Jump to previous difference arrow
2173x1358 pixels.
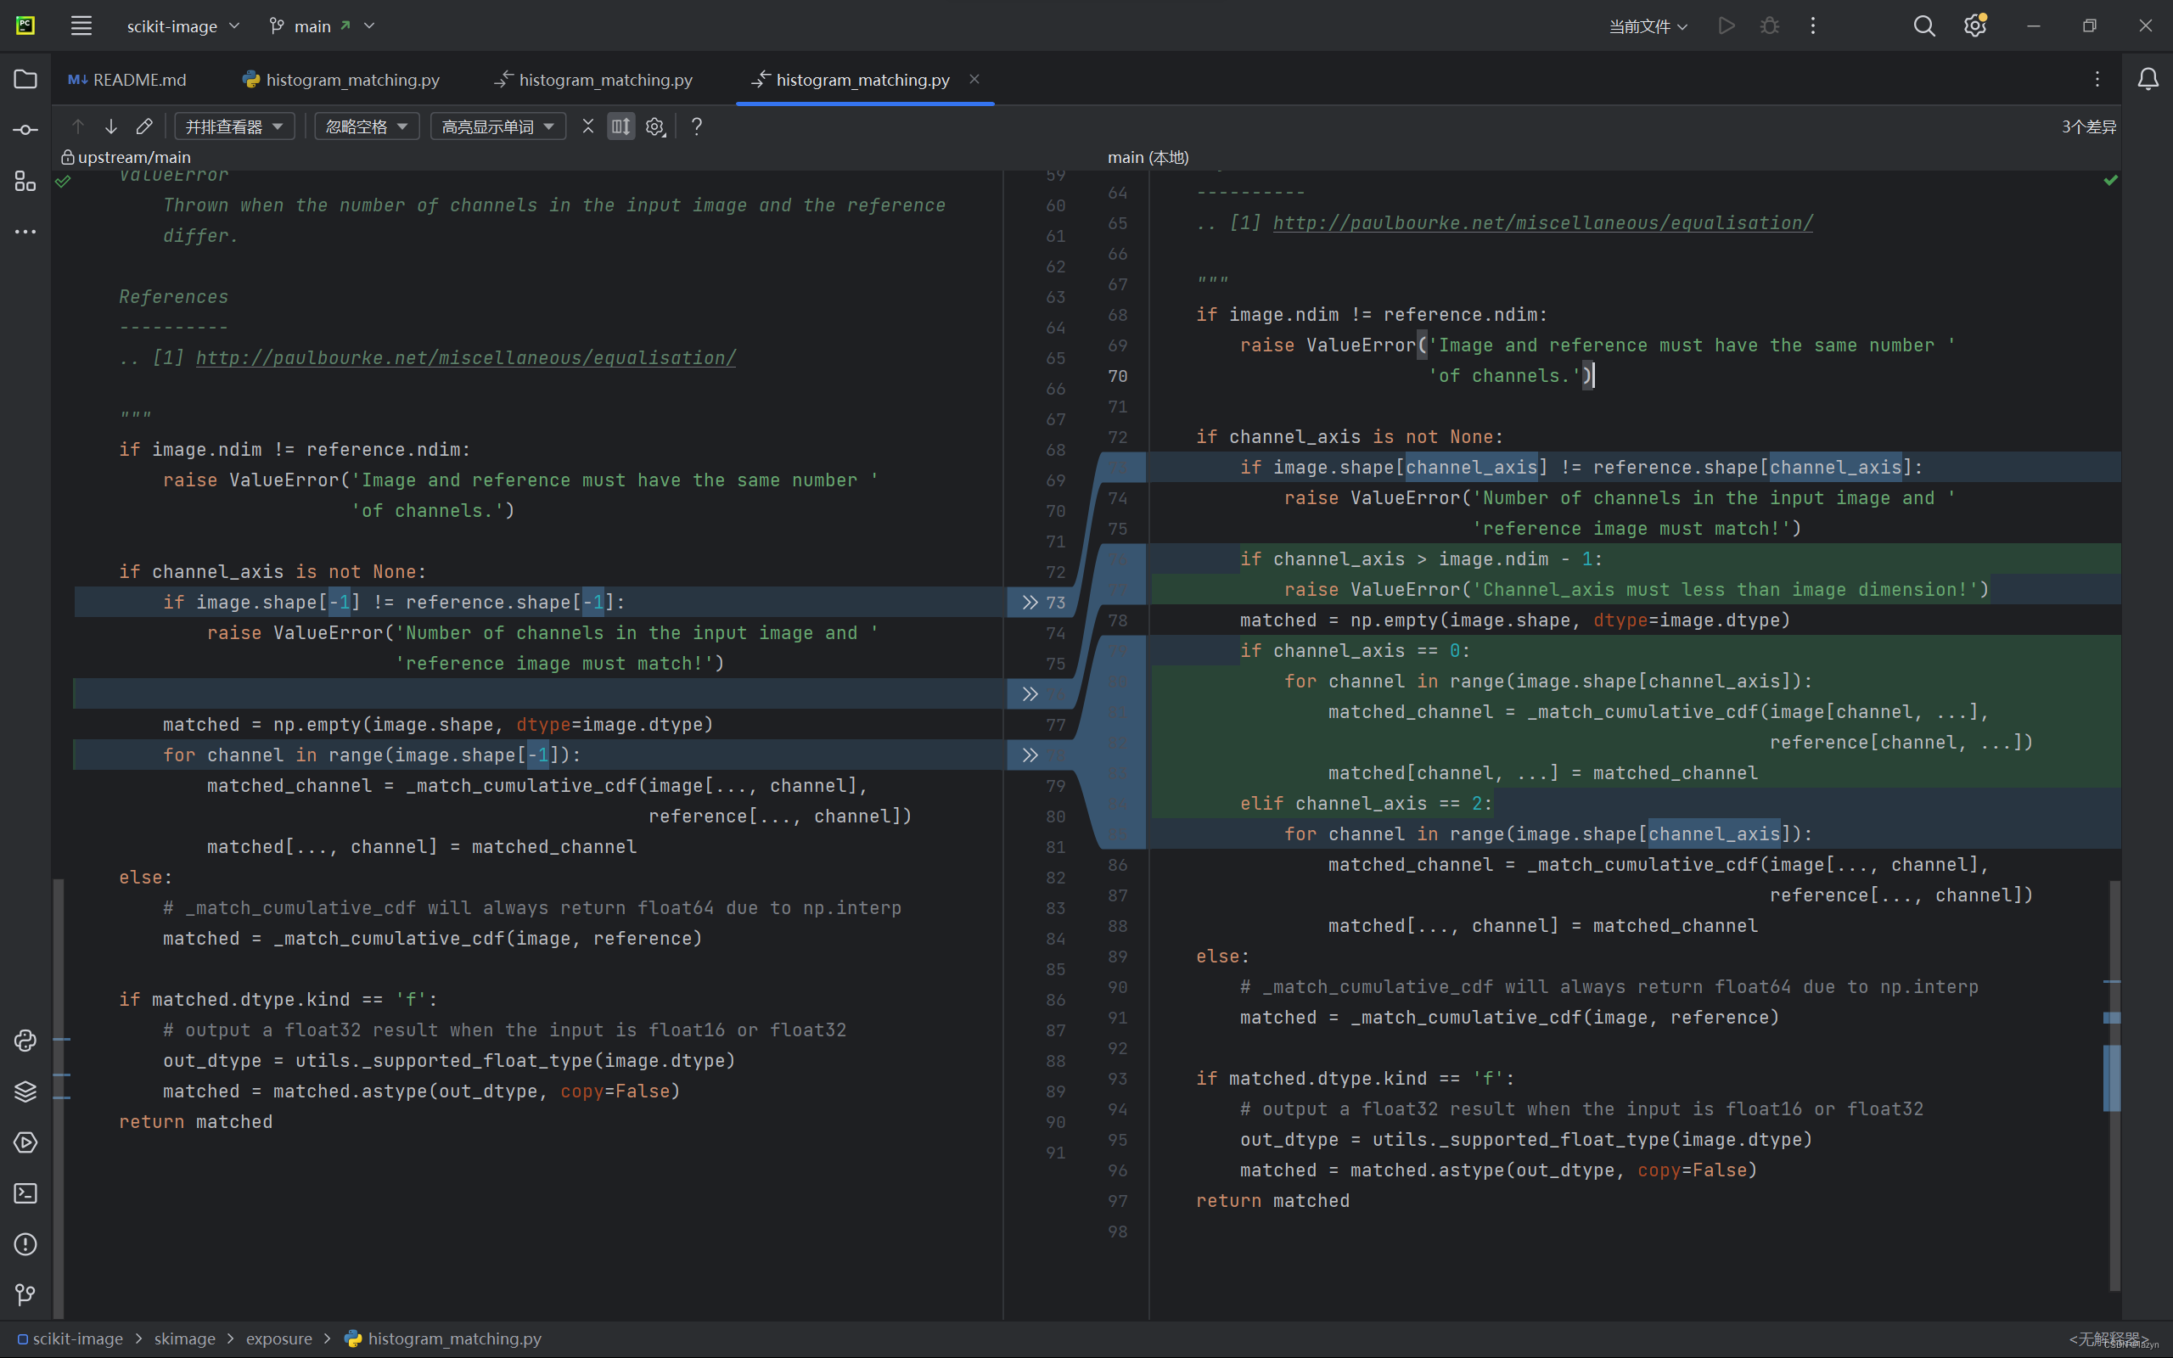[x=78, y=126]
